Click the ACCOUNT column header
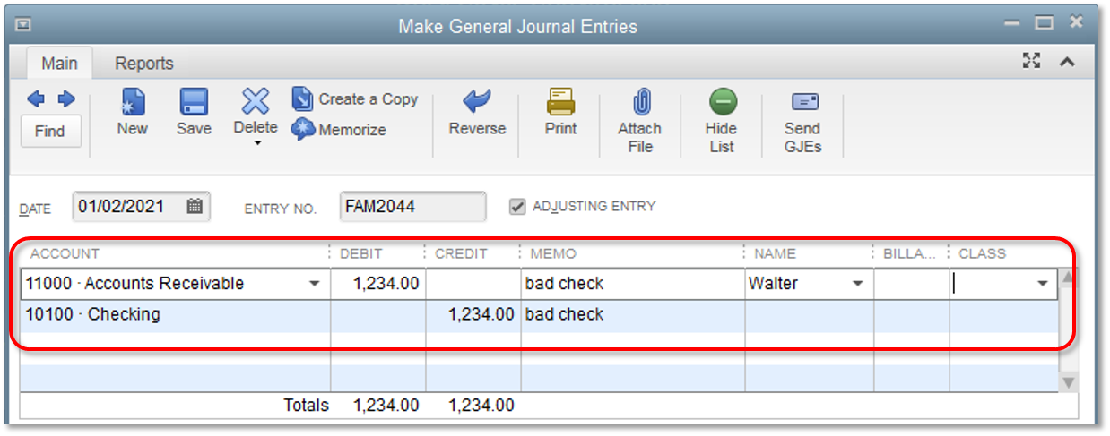The width and height of the screenshot is (1110, 436). tap(65, 254)
